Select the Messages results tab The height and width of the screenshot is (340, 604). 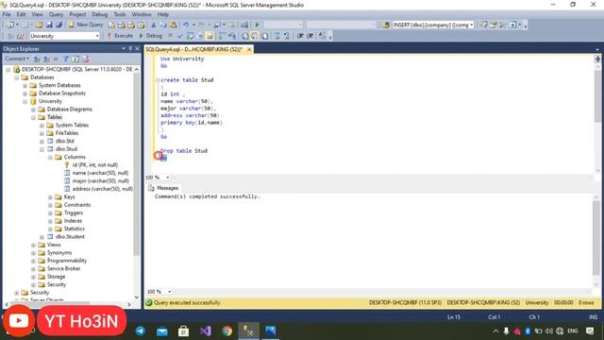click(x=163, y=188)
